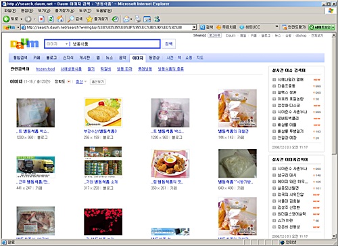Open the 남규리 대시 image search term
Viewport: 338px width, 246px height.
[287, 175]
